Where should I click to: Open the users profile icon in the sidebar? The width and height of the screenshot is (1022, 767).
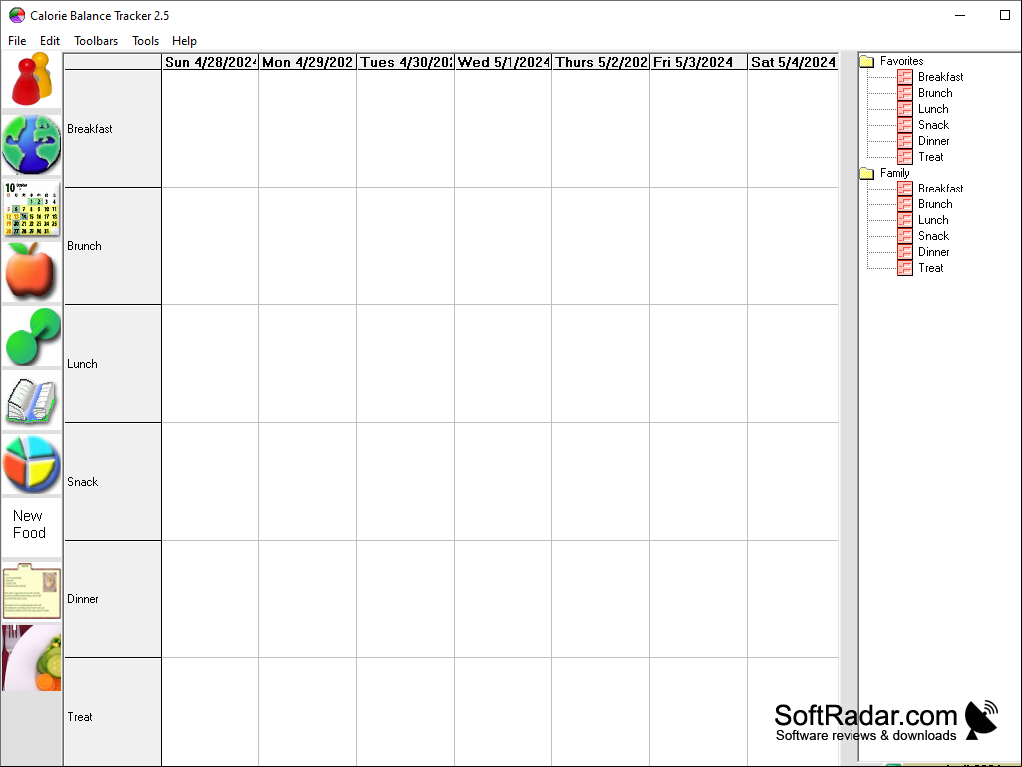pyautogui.click(x=31, y=80)
